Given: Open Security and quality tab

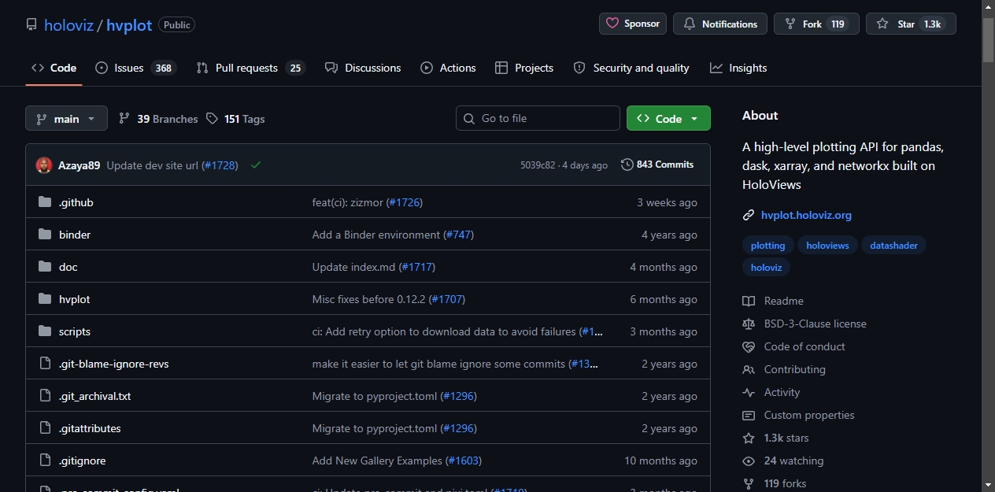Looking at the screenshot, I should pyautogui.click(x=631, y=68).
